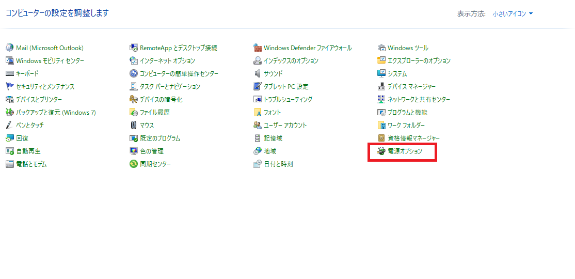Click the 同期センター green sync icon

(134, 164)
